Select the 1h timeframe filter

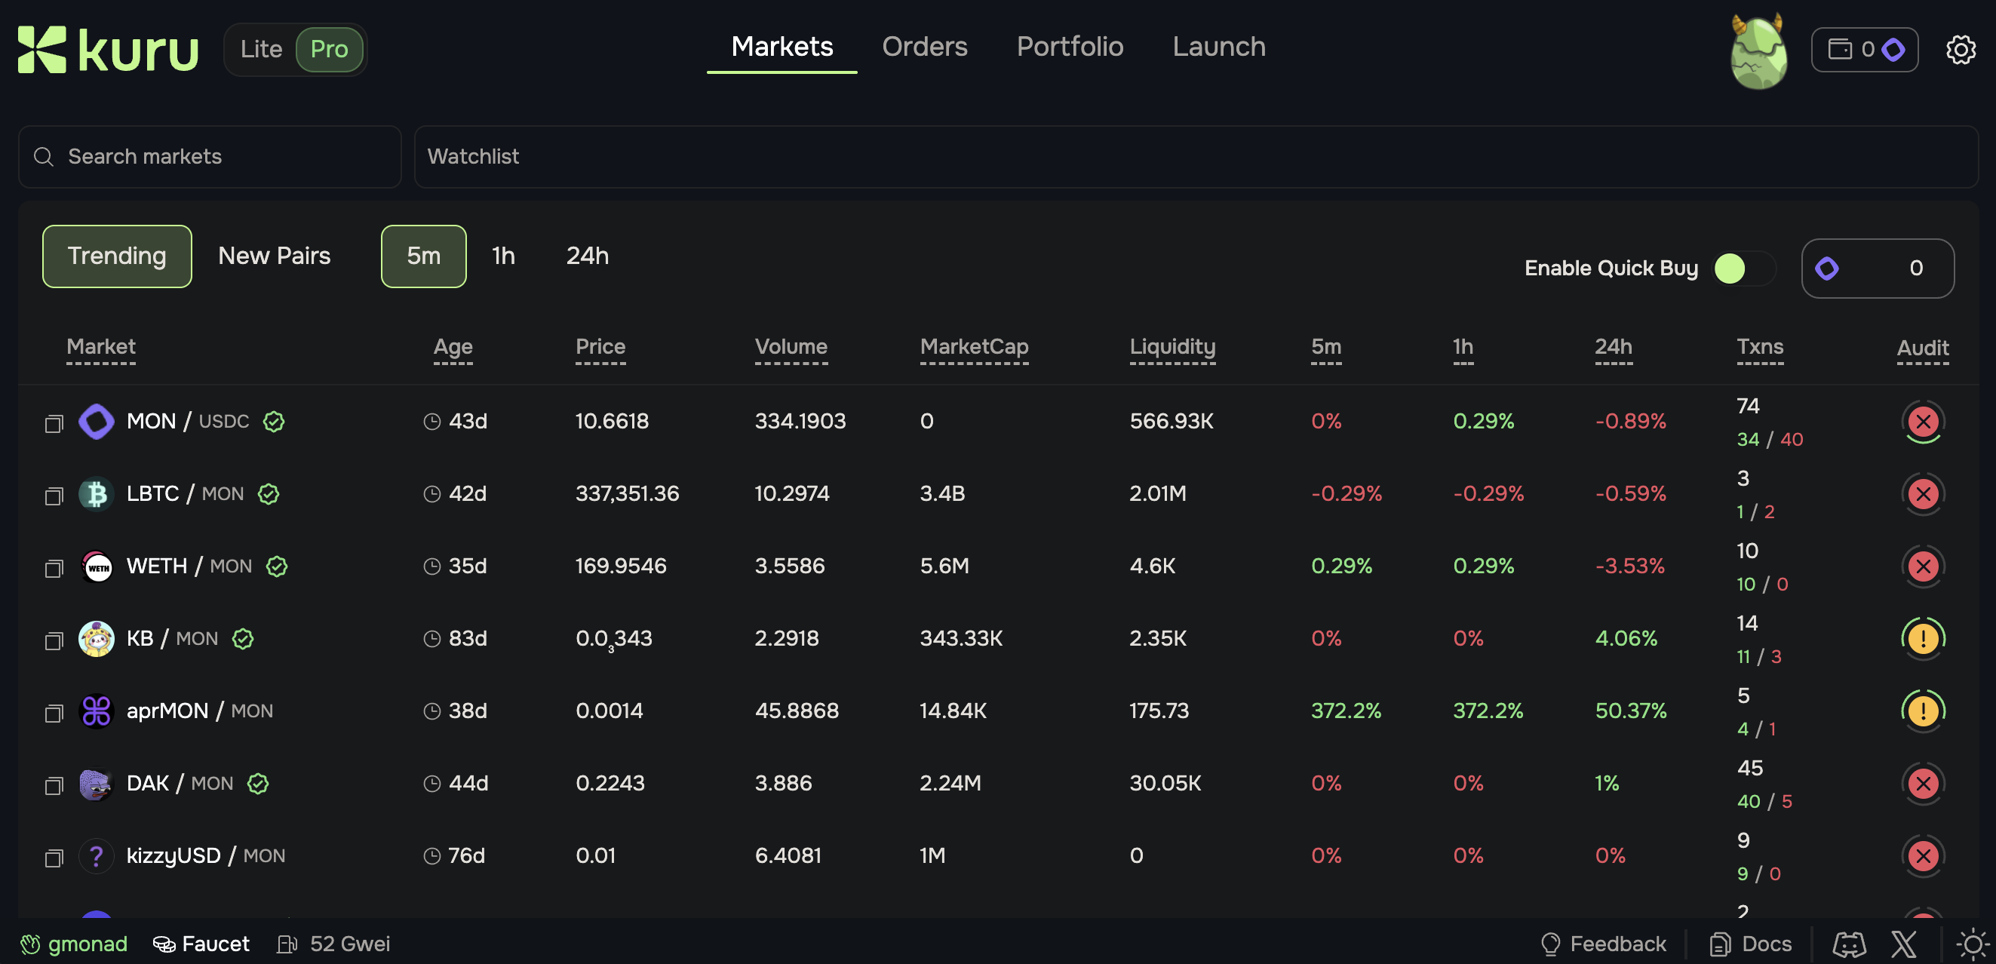click(503, 256)
